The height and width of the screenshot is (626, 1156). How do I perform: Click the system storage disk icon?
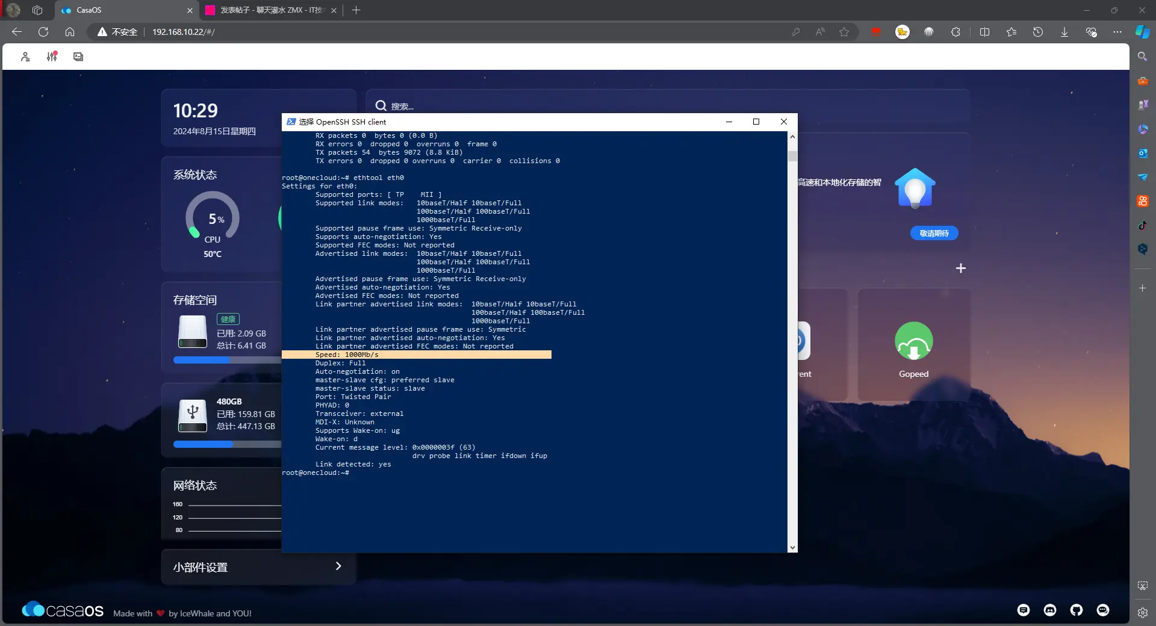point(193,331)
